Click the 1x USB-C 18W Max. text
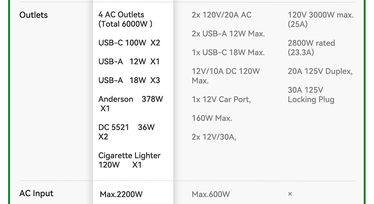 coord(228,52)
